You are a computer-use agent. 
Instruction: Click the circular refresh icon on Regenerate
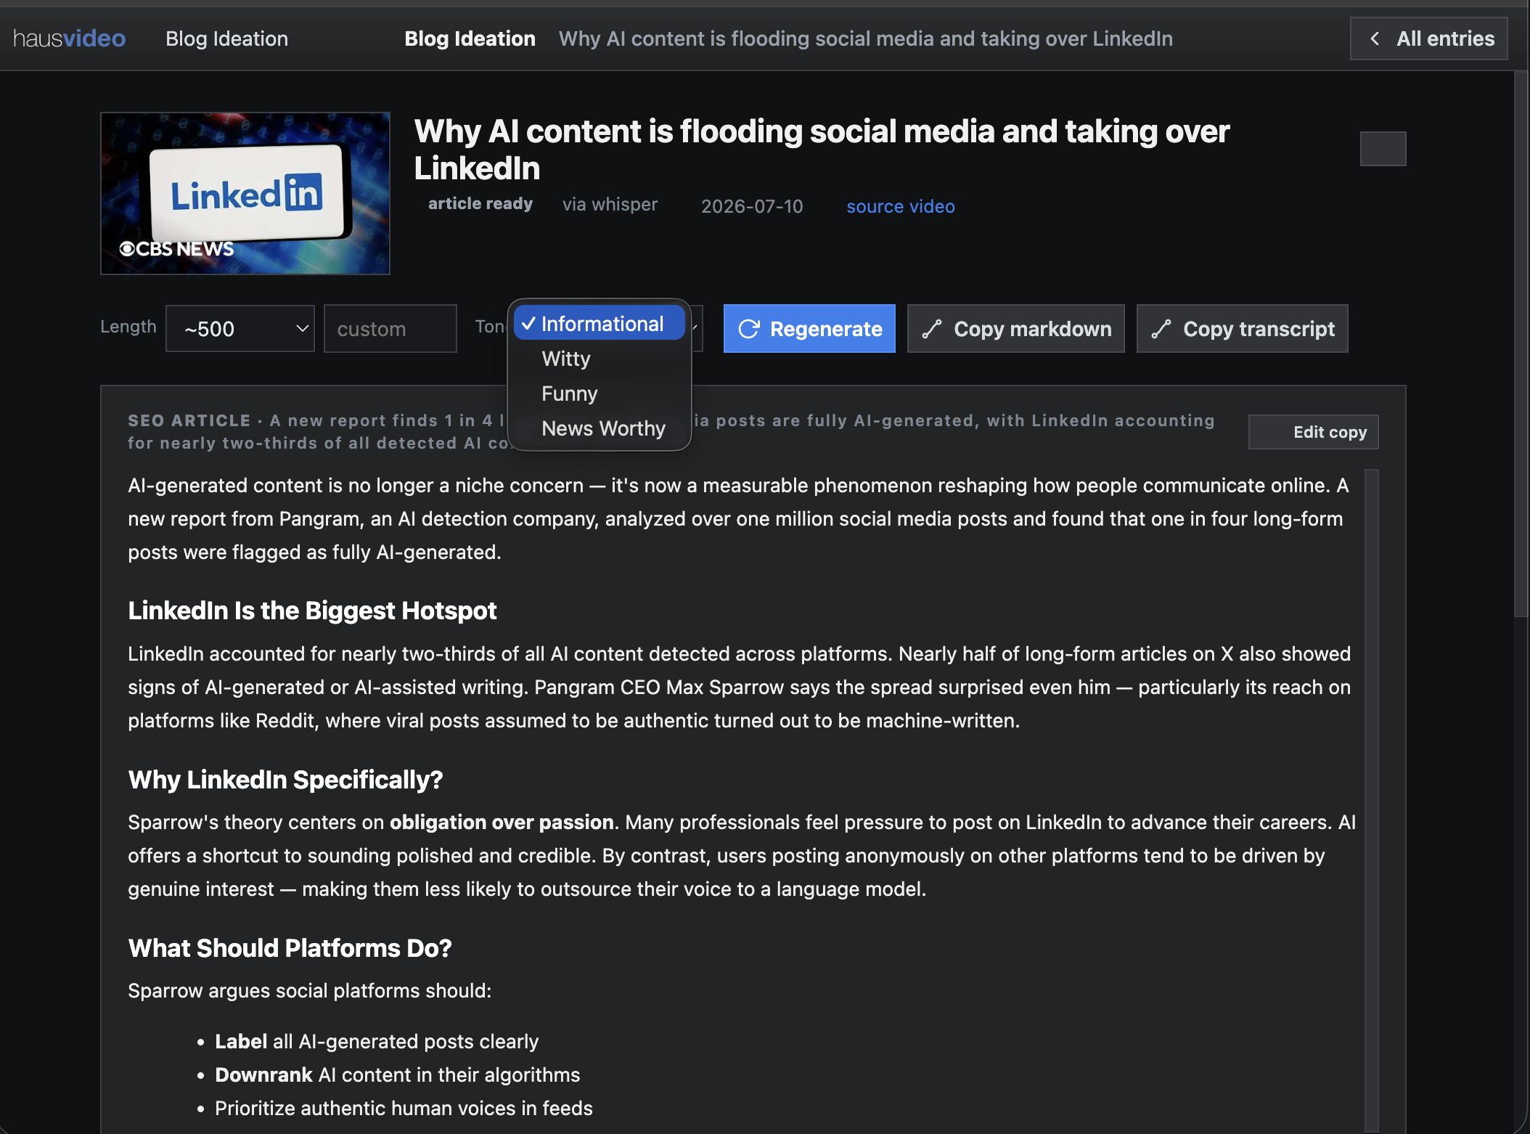(x=749, y=329)
